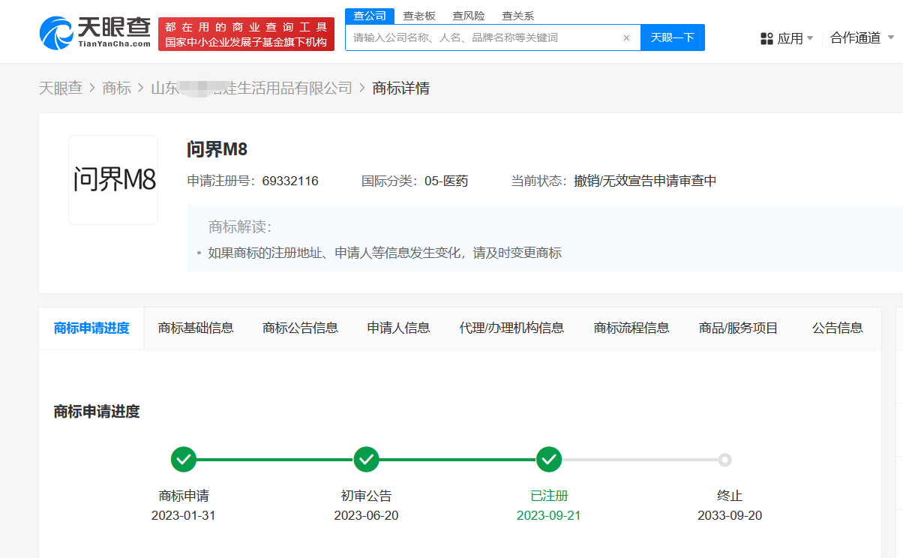The width and height of the screenshot is (903, 558).
Task: Select the 查关系 search tab
Action: coord(517,16)
